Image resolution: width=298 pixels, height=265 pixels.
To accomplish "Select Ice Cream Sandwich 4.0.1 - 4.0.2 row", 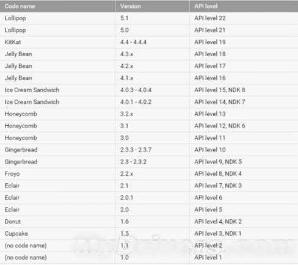I will coord(149,102).
